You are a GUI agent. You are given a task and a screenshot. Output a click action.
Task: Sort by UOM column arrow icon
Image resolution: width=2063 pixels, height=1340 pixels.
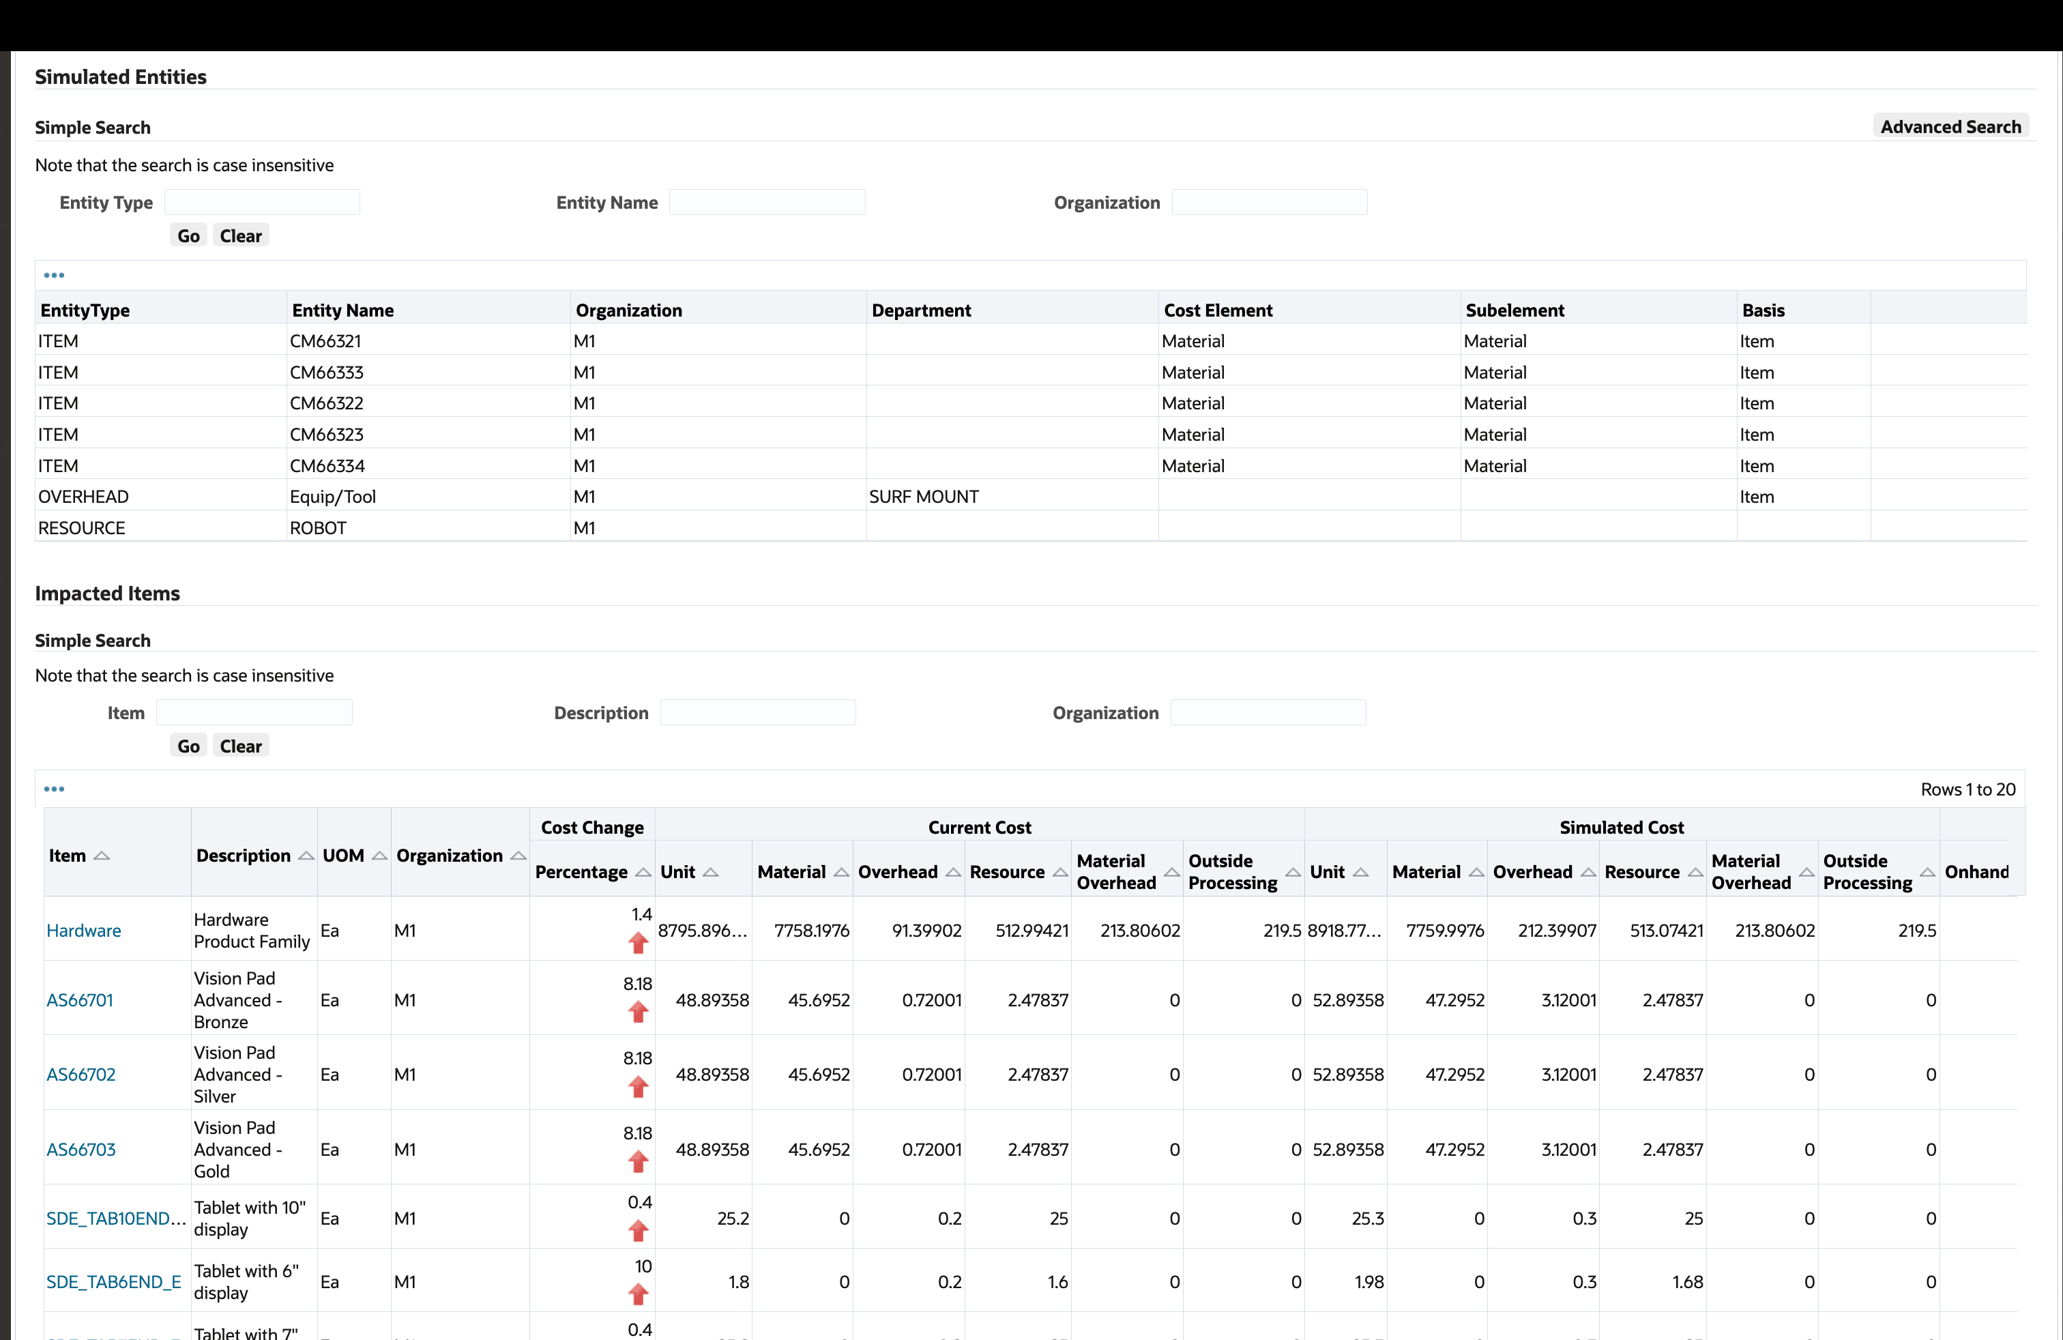tap(380, 856)
